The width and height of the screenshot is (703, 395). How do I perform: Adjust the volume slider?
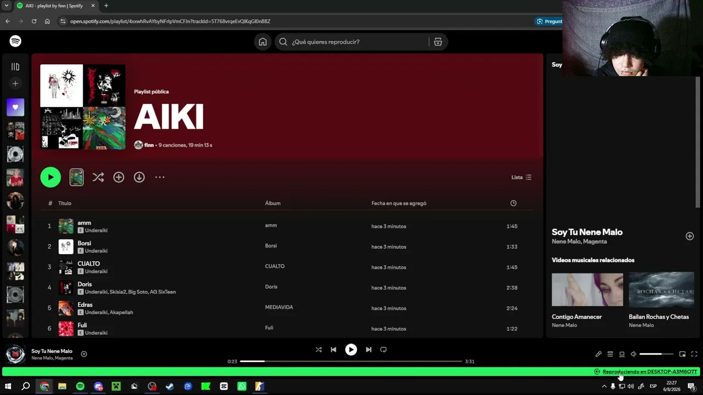pyautogui.click(x=656, y=354)
